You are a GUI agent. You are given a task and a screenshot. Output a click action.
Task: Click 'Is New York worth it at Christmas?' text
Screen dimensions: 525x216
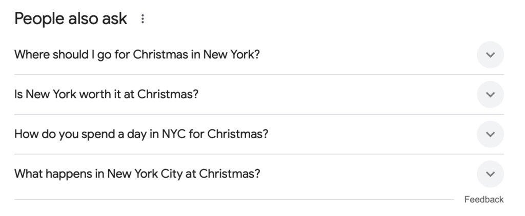pyautogui.click(x=106, y=95)
